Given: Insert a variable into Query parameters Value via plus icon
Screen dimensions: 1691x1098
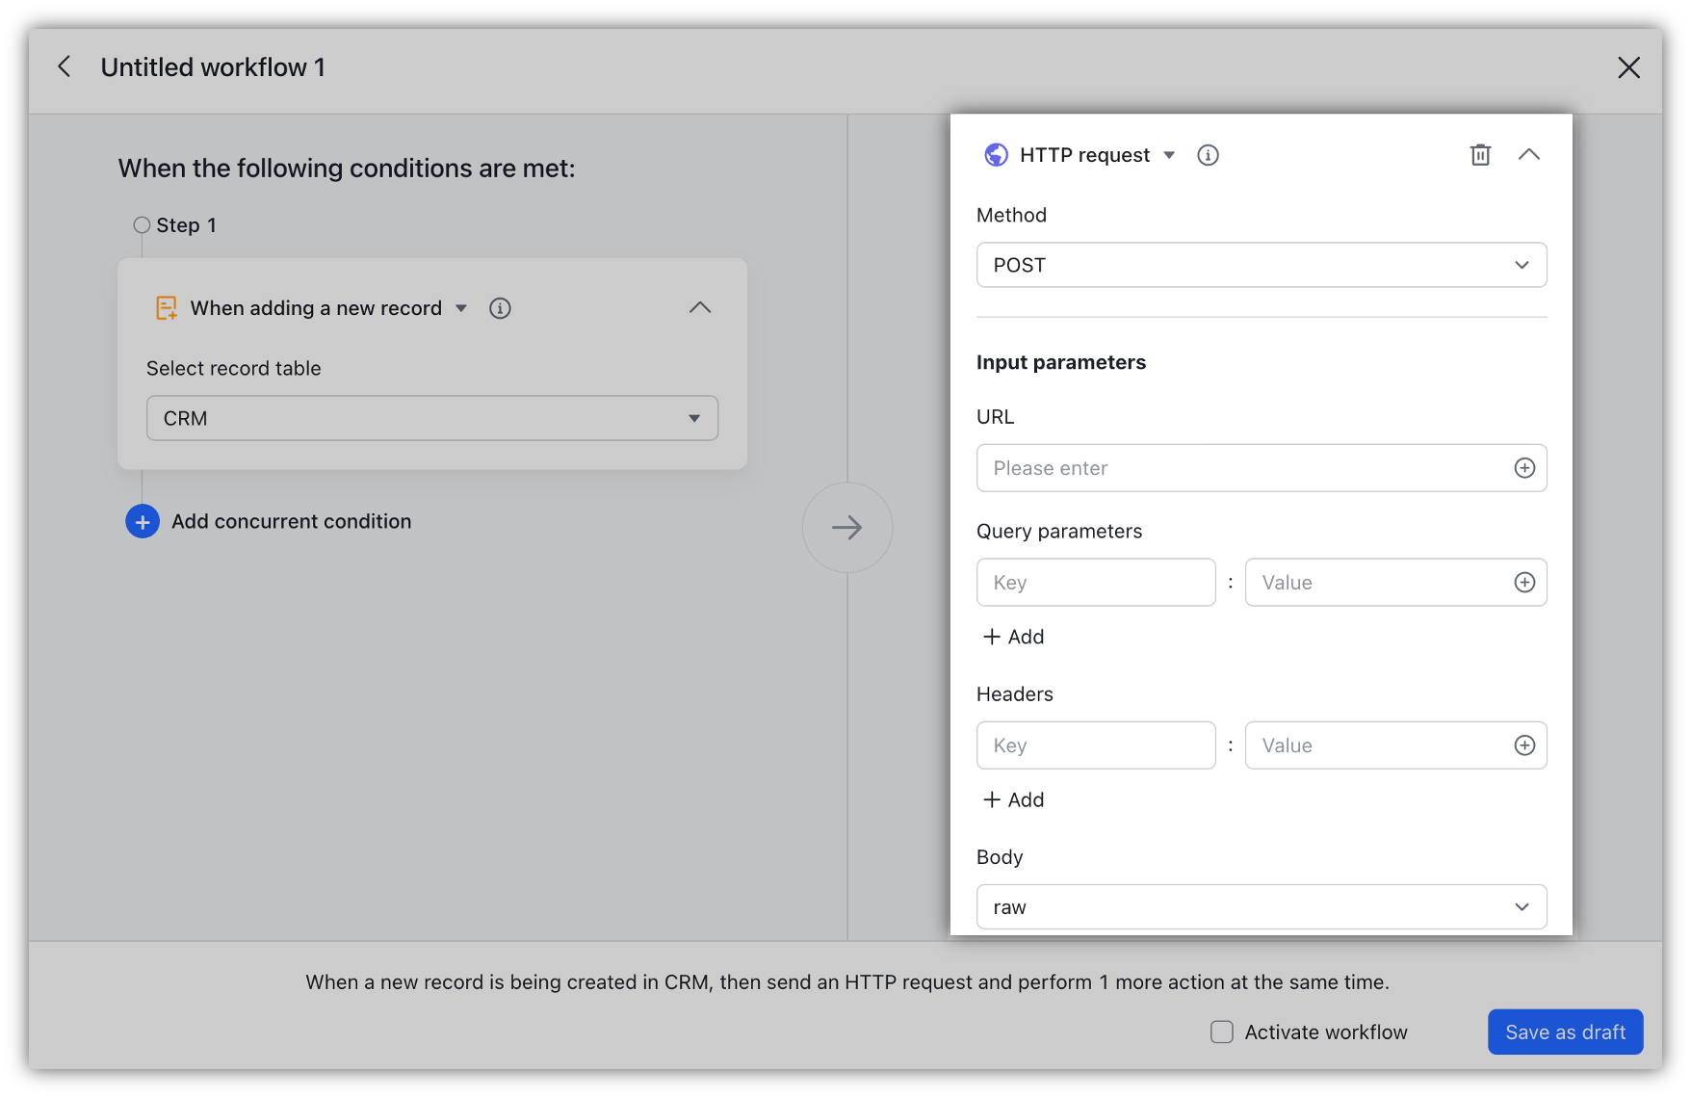Looking at the screenshot, I should [1524, 583].
